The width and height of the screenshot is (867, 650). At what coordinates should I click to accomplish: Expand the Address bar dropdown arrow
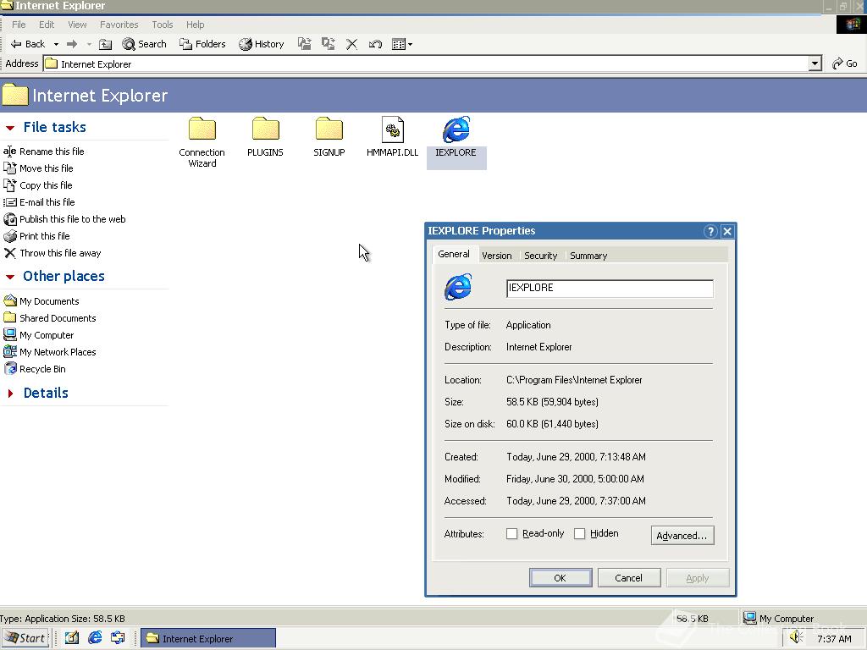click(x=815, y=63)
